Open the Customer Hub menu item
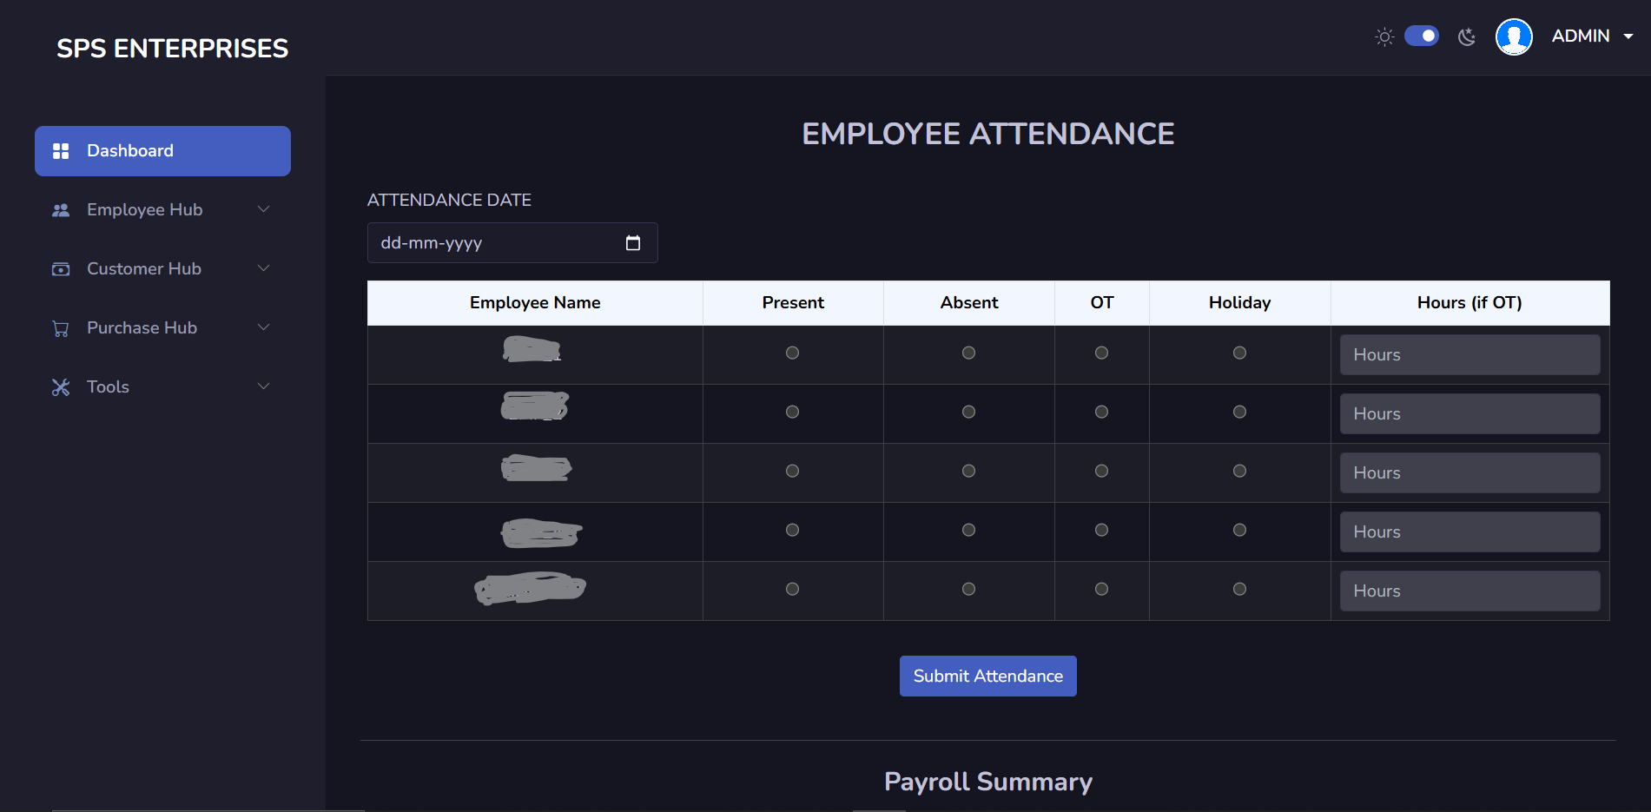This screenshot has height=812, width=1651. pos(144,269)
